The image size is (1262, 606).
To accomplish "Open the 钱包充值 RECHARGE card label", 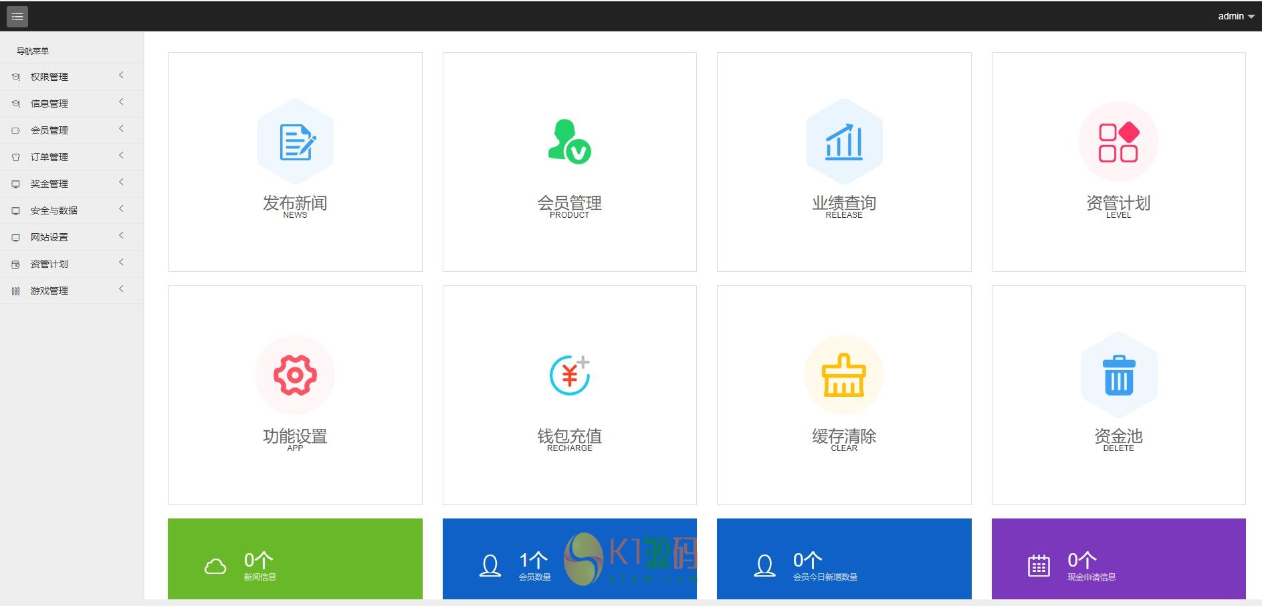I will [x=569, y=440].
